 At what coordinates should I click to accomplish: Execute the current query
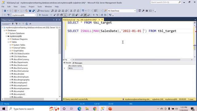pyautogui.click(x=43, y=15)
